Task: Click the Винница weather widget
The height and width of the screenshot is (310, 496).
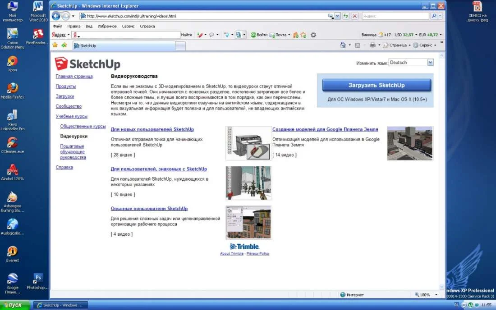Action: pyautogui.click(x=376, y=35)
